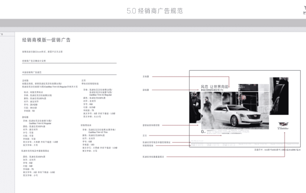Click the '正文' callout label

point(144,136)
